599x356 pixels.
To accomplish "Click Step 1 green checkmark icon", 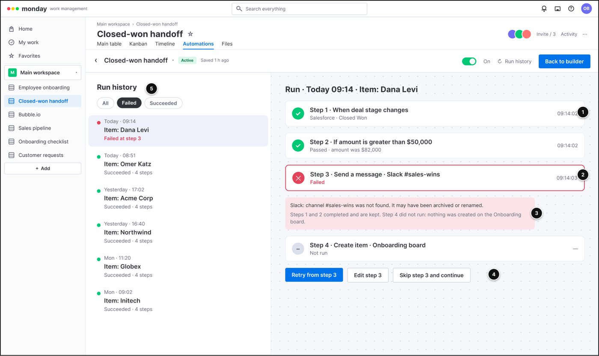I will (298, 114).
